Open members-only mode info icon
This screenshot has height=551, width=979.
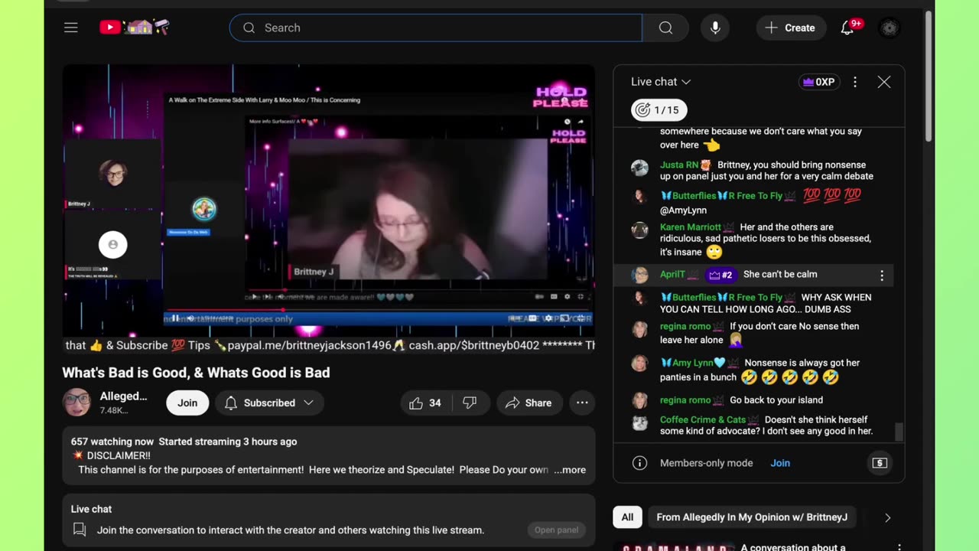(x=640, y=463)
